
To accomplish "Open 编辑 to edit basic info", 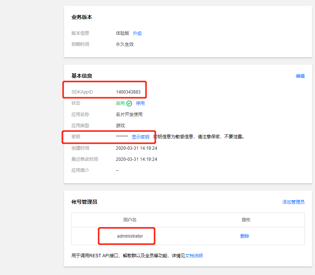I will [x=300, y=76].
